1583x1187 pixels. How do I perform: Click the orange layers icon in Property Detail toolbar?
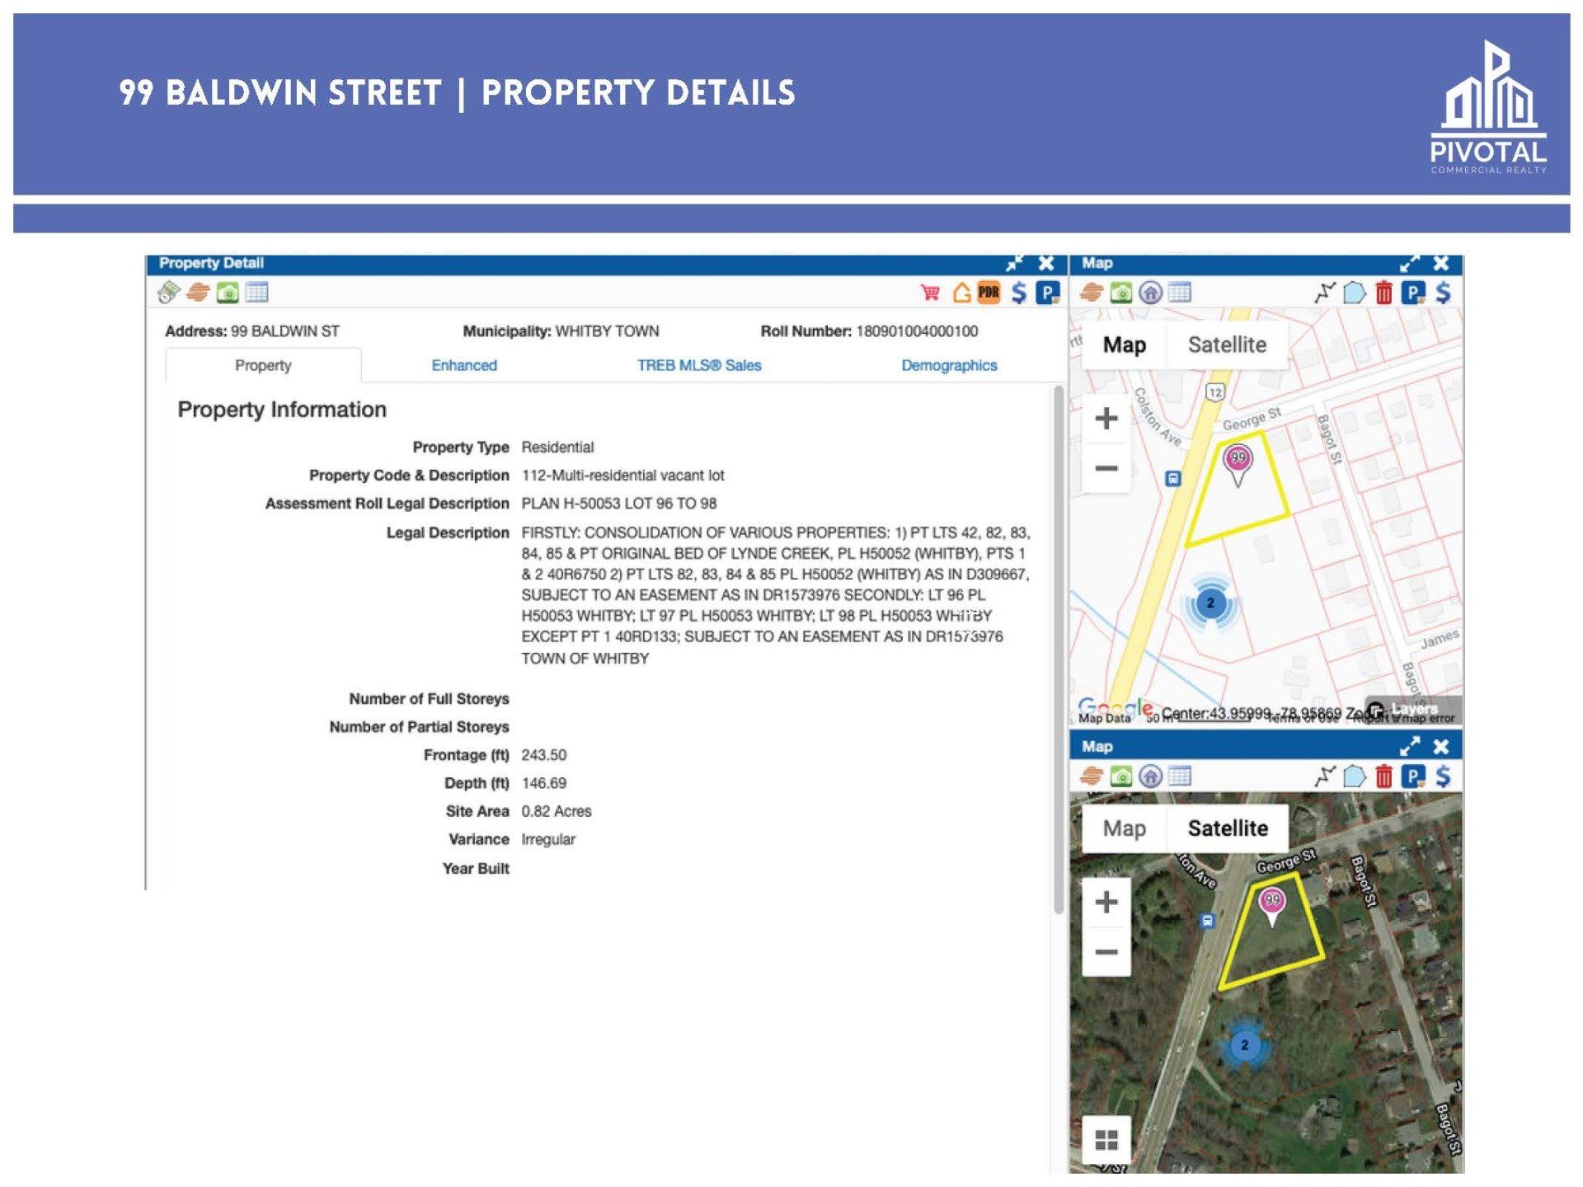[x=198, y=293]
